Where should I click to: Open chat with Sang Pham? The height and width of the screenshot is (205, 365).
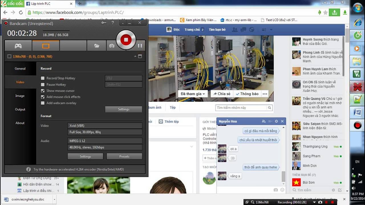tap(317, 156)
